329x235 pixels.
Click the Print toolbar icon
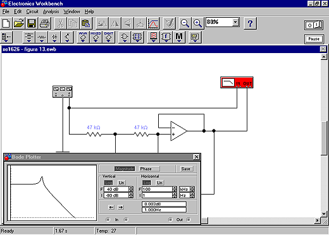click(45, 23)
